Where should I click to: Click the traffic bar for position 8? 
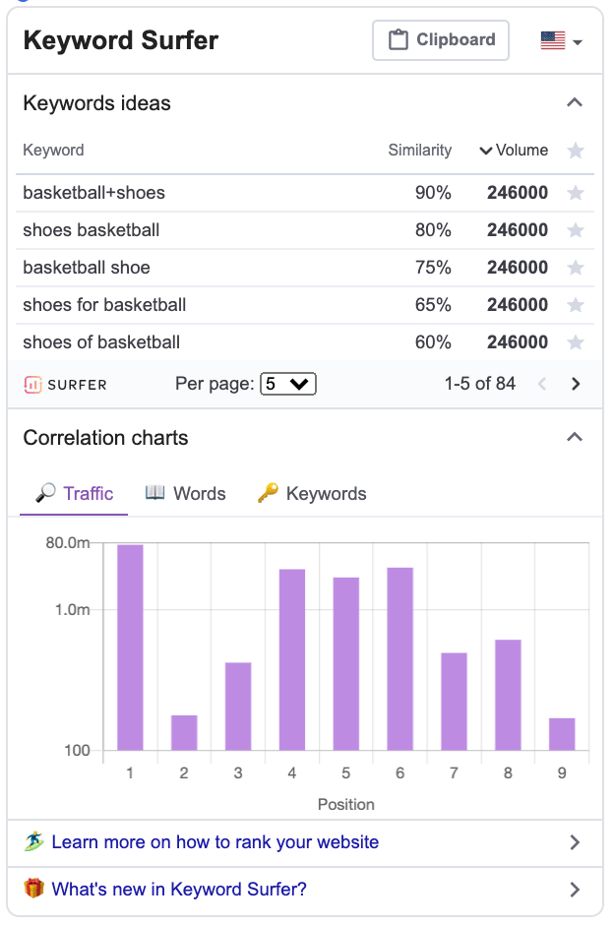(508, 695)
